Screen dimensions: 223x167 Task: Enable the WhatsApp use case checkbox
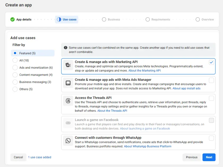[211, 138]
